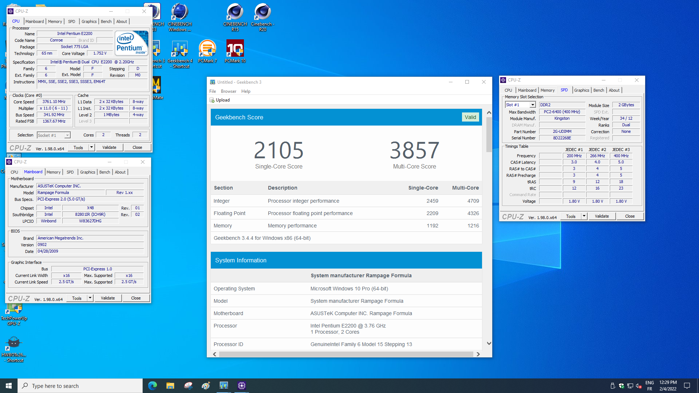Switch to Memory tab in top CPU-Z window
699x393 pixels.
55,21
